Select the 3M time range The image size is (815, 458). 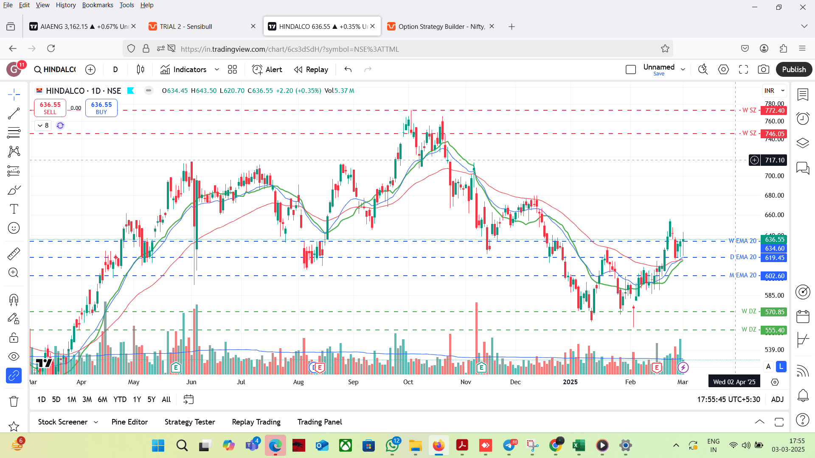(87, 399)
